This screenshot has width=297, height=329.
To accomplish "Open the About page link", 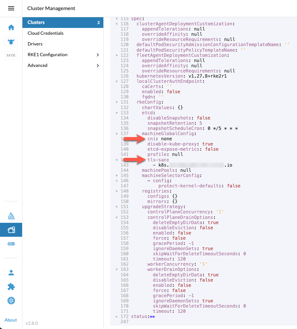I will [10, 320].
